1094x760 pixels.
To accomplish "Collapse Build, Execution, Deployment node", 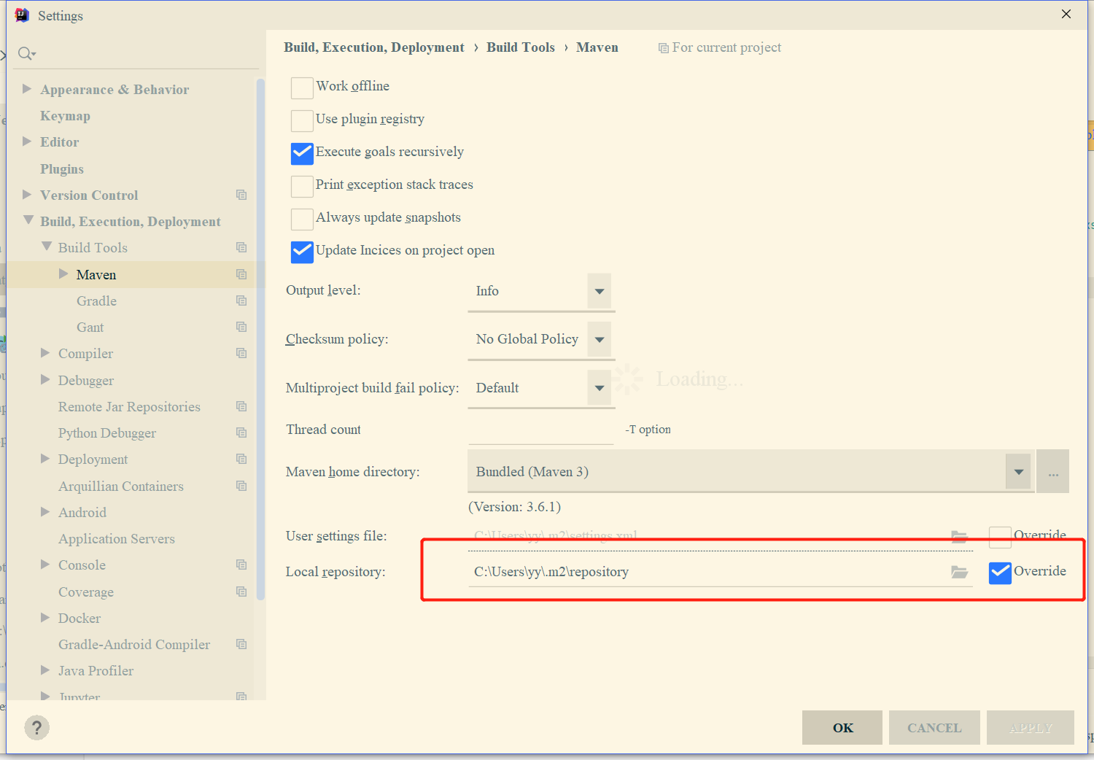I will [28, 220].
